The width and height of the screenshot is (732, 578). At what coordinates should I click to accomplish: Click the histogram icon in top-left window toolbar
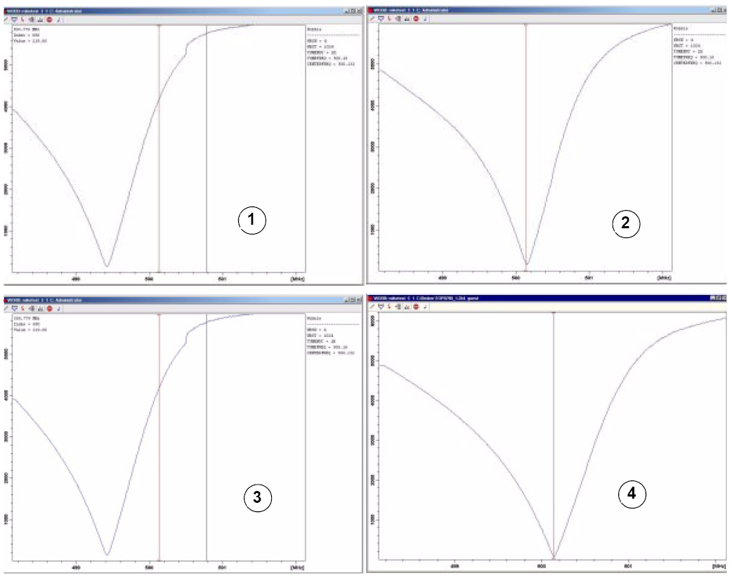coord(40,20)
